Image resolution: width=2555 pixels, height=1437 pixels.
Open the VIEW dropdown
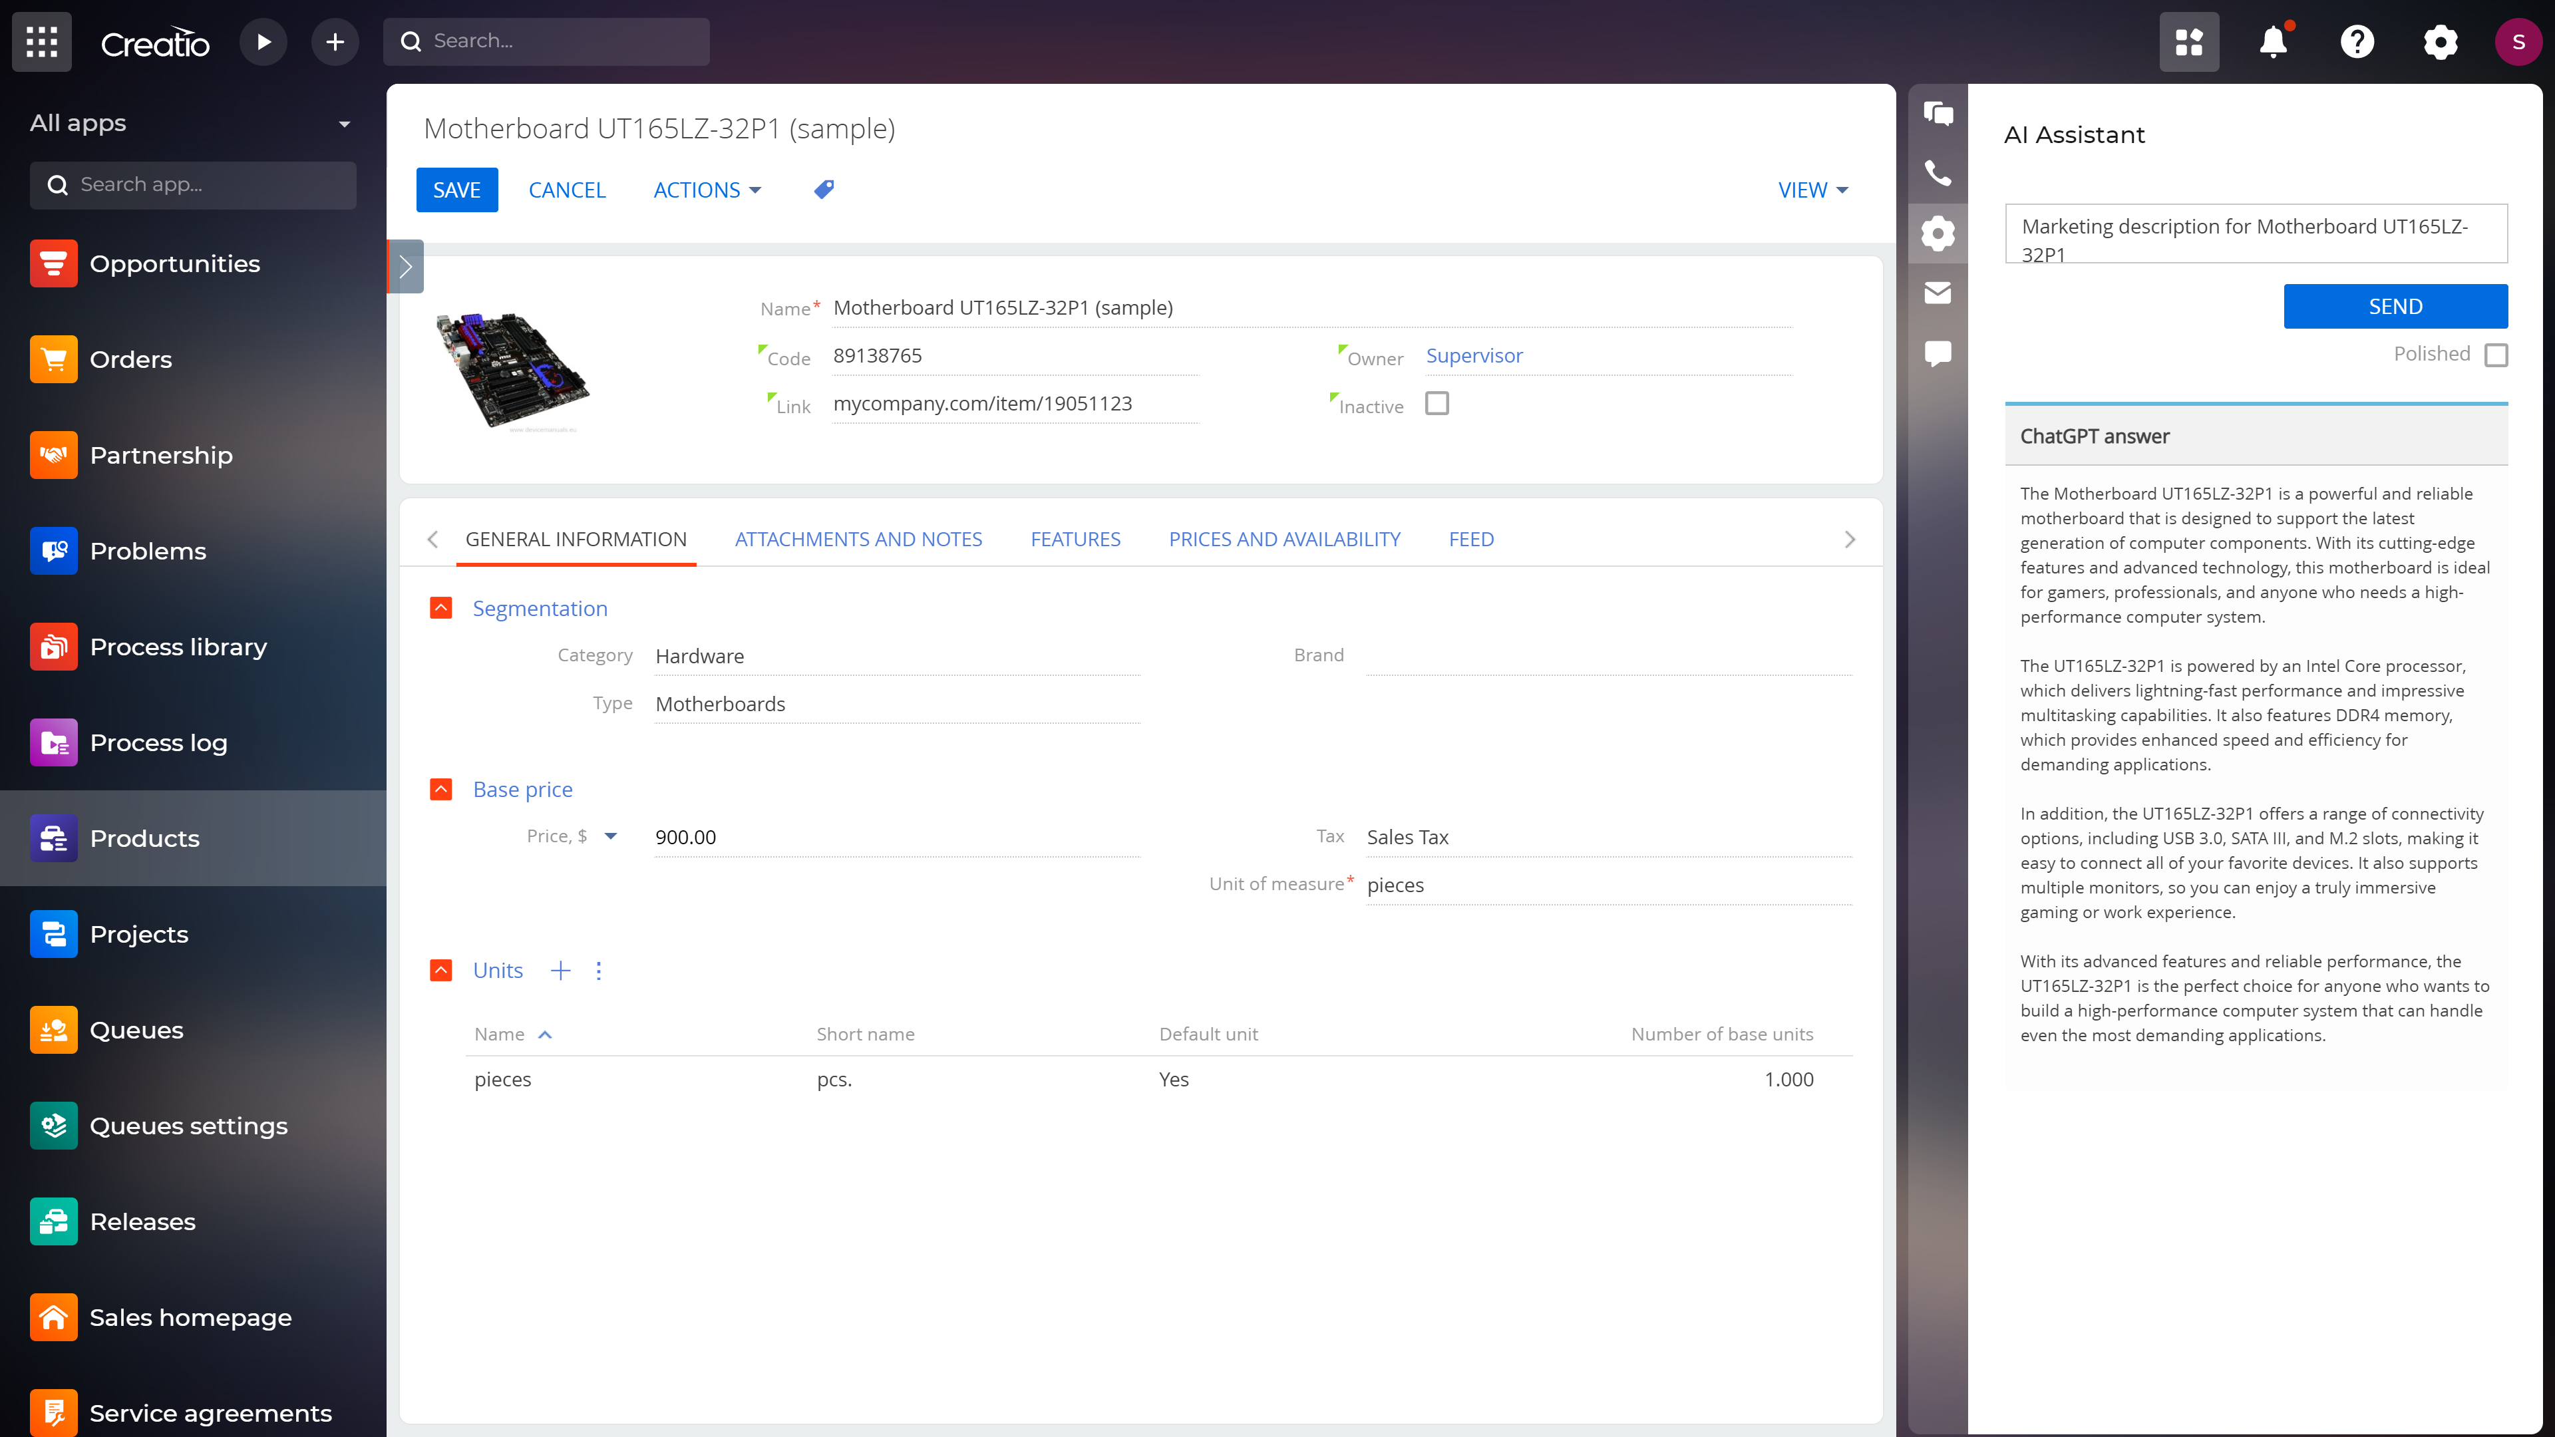pos(1813,190)
